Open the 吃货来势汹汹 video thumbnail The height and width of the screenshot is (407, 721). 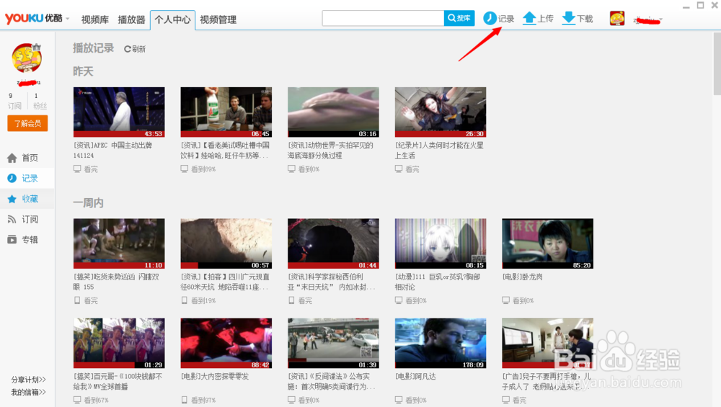119,243
